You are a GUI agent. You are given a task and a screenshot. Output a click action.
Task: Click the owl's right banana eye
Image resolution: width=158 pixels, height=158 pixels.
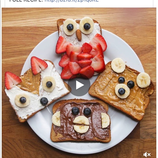tap(87, 25)
